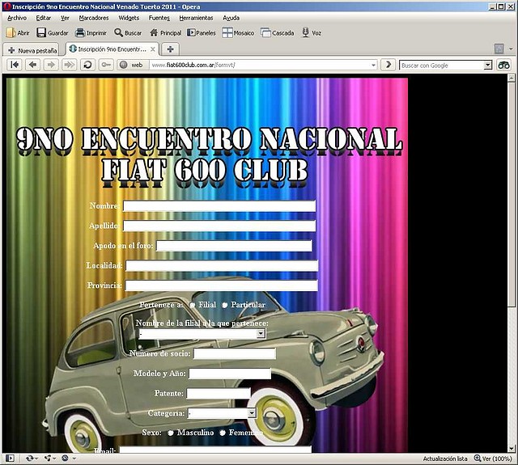Open the search engine dropdown arrow
The width and height of the screenshot is (518, 465).
click(487, 66)
